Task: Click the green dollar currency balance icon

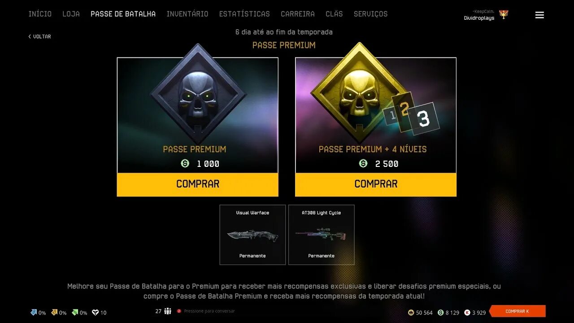Action: point(441,312)
